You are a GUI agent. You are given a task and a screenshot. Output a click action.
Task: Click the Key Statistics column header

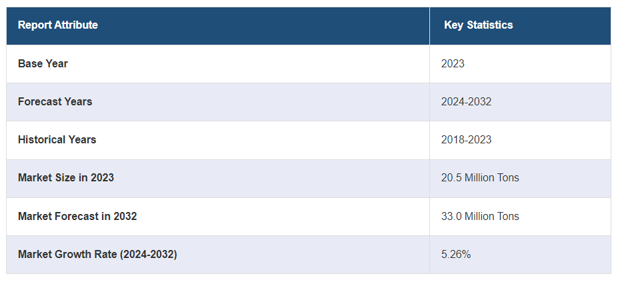coord(479,25)
